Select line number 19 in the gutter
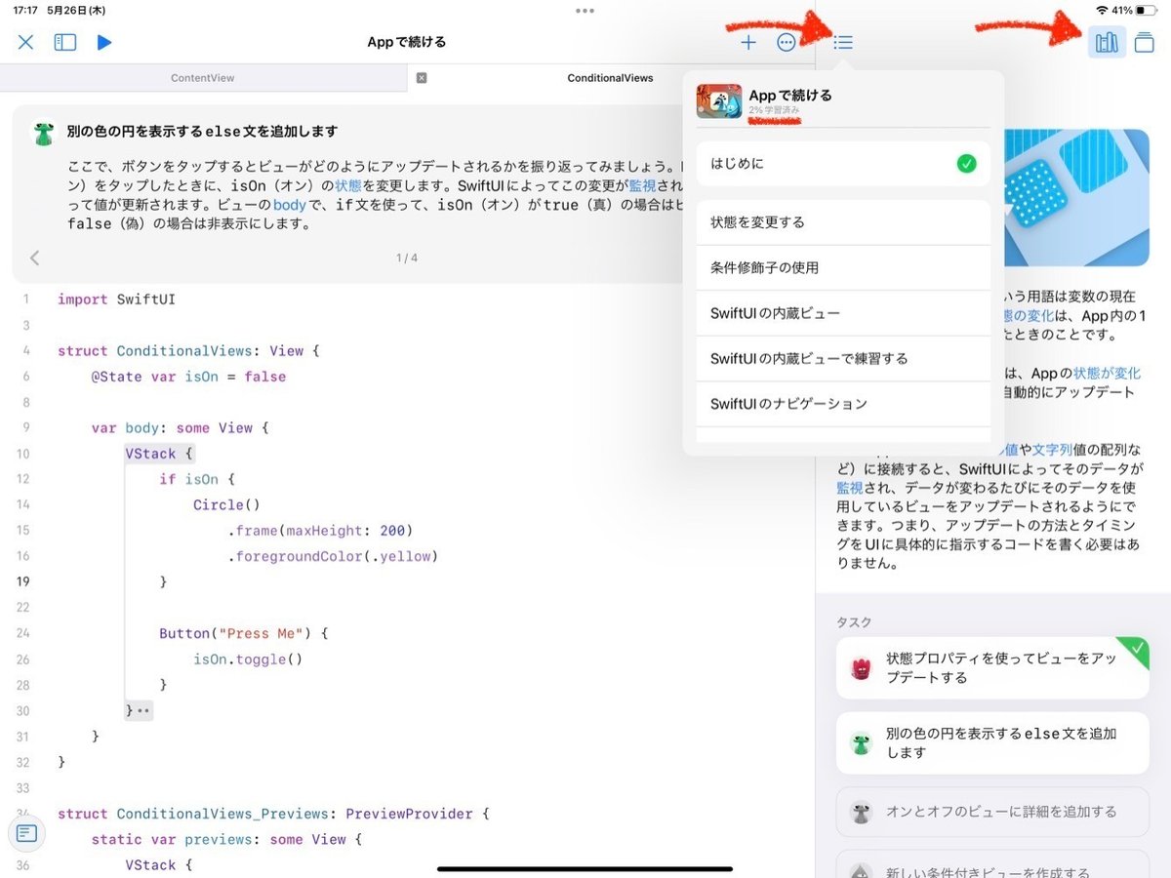The height and width of the screenshot is (878, 1171). tap(22, 582)
